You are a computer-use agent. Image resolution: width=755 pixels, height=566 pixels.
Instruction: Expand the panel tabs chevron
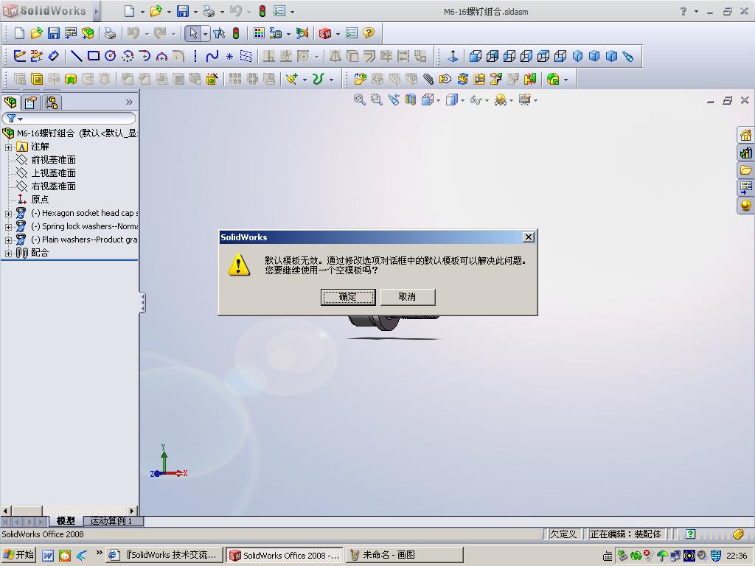(129, 102)
